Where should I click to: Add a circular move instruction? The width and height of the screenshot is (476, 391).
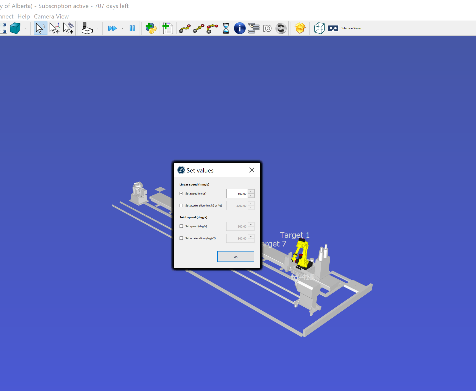212,28
